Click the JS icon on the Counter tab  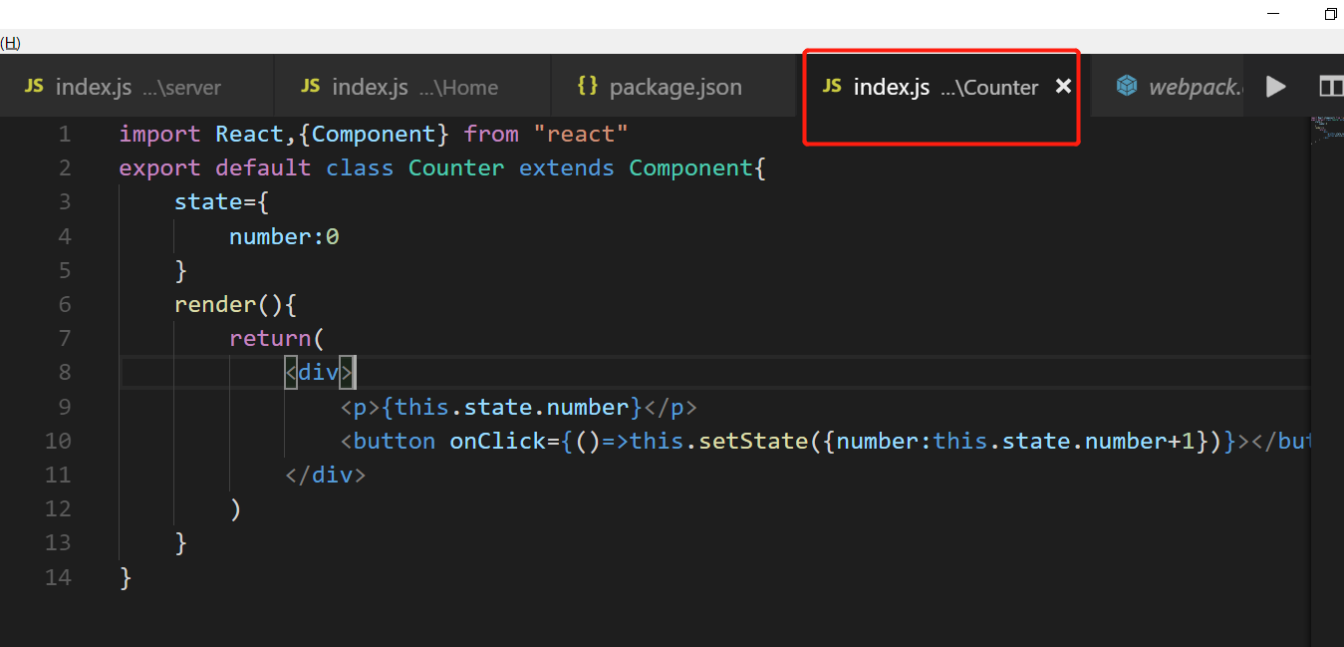coord(832,86)
